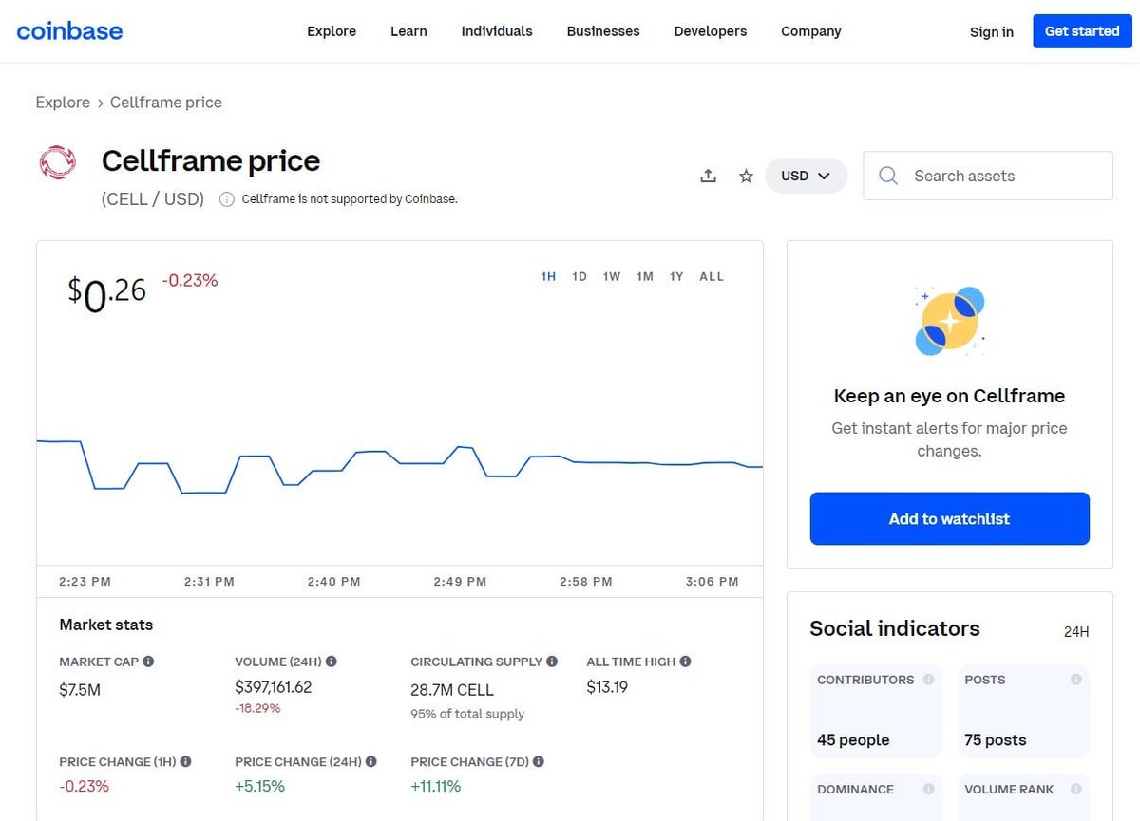
Task: Click the +11.11% 7D change value
Action: [436, 787]
